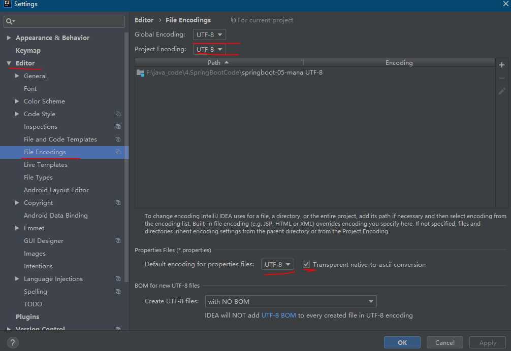
Task: Open the Create UTF-8 files dropdown
Action: (x=291, y=301)
